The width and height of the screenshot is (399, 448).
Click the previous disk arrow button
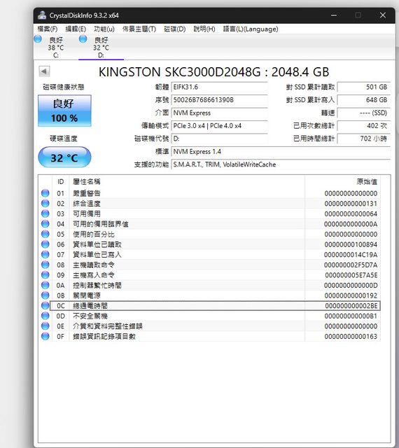tap(44, 71)
